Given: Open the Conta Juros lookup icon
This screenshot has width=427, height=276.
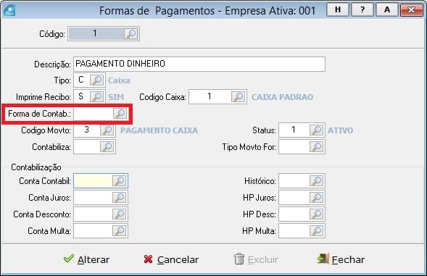Looking at the screenshot, I should 120,198.
